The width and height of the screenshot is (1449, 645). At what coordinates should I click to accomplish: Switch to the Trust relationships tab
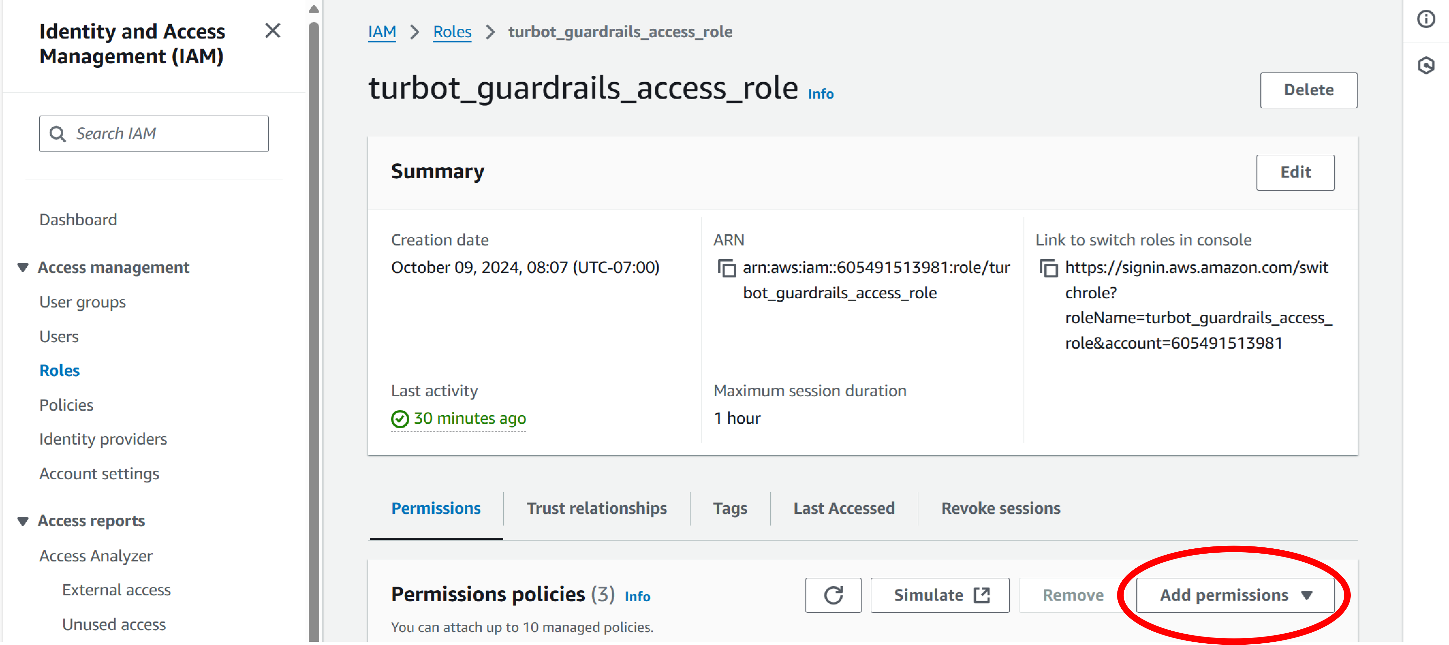tap(597, 508)
